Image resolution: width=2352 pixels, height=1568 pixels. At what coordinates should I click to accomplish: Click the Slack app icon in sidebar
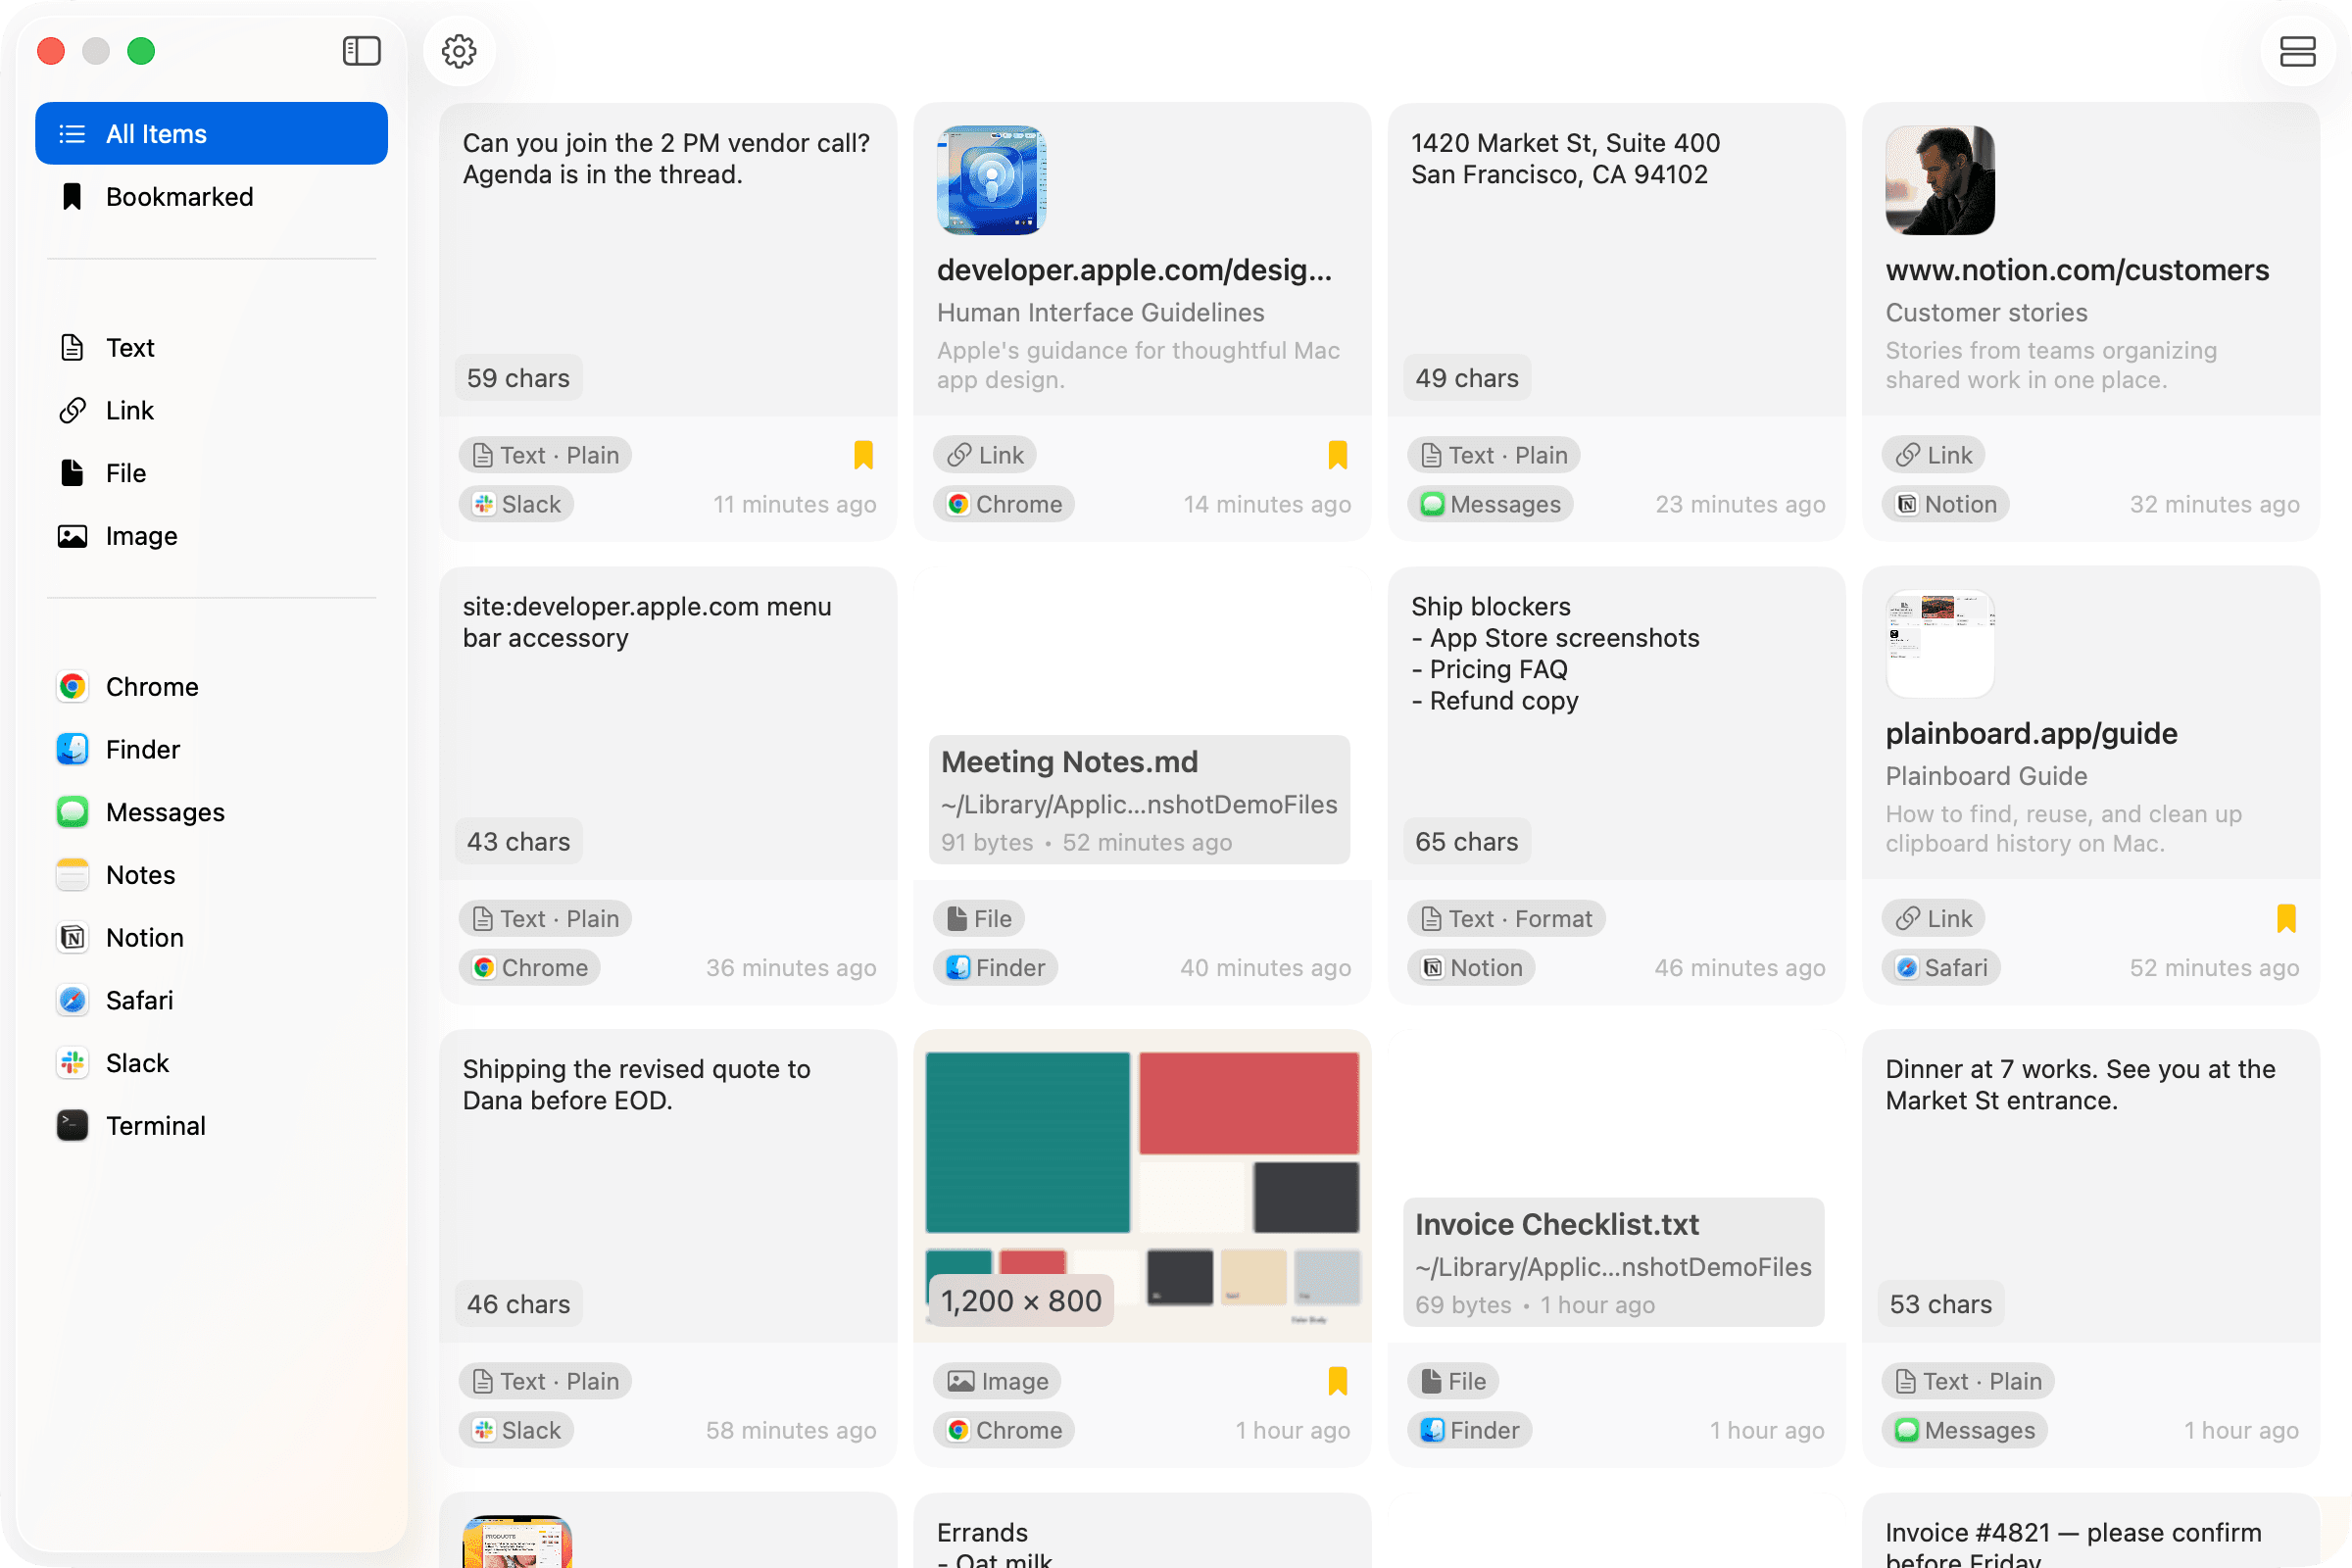click(72, 1063)
